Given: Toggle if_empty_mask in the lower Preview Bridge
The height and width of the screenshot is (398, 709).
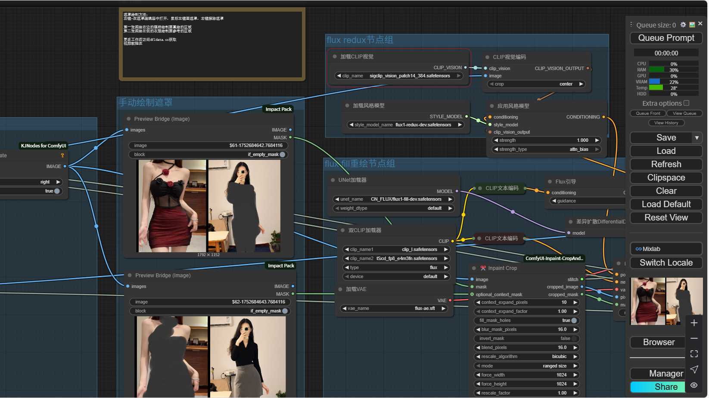Looking at the screenshot, I should coord(285,311).
